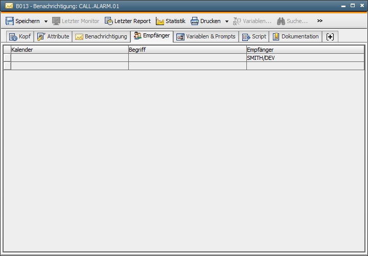This screenshot has height=256, width=368.
Task: Click the empty Kalender cell in first row
Action: coord(69,58)
